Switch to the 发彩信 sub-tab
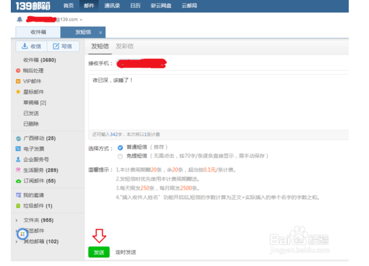The width and height of the screenshot is (369, 266). pyautogui.click(x=124, y=46)
